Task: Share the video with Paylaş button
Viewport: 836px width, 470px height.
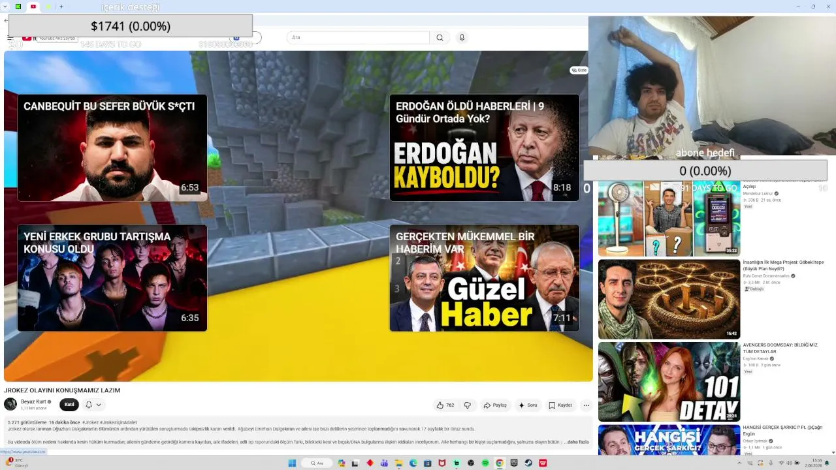Action: click(x=495, y=405)
